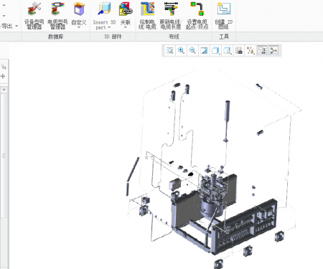
Task: Open the 导出 dropdown arrow
Action: (x=17, y=26)
